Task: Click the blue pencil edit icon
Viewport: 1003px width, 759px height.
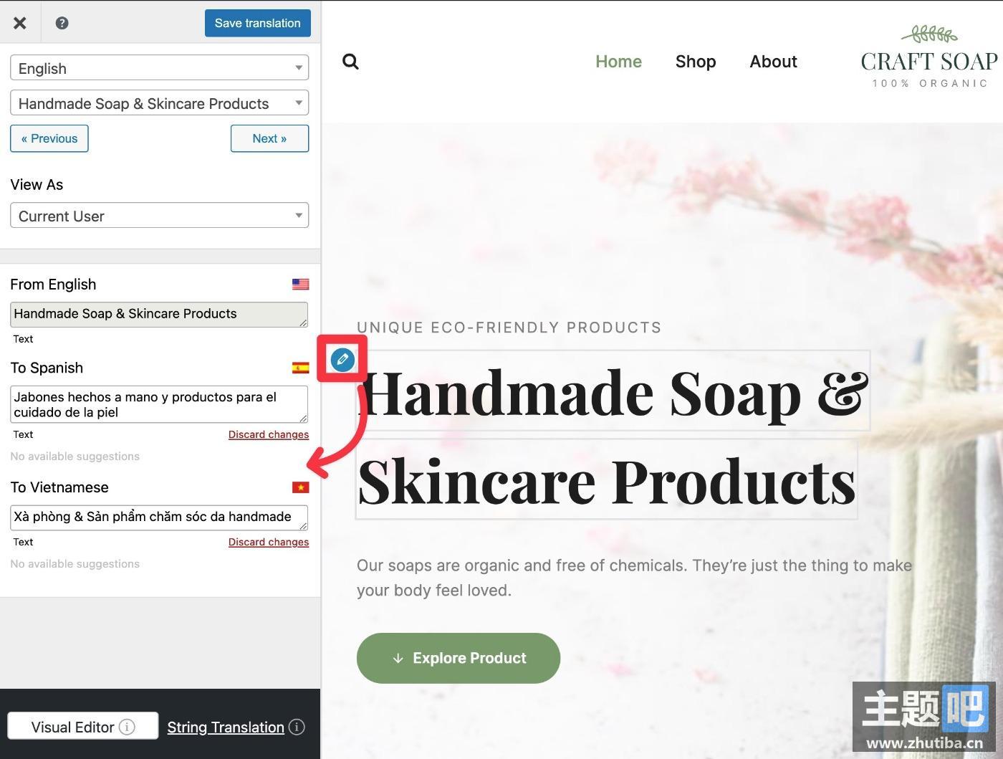Action: click(342, 359)
